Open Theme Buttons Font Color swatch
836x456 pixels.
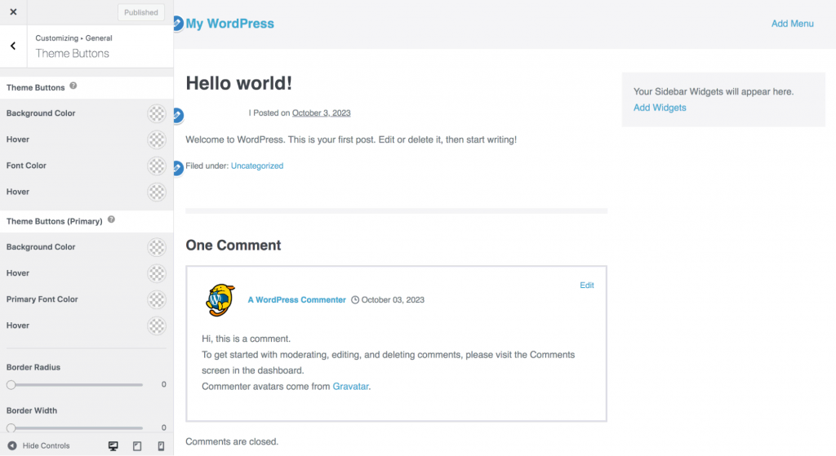coord(157,166)
